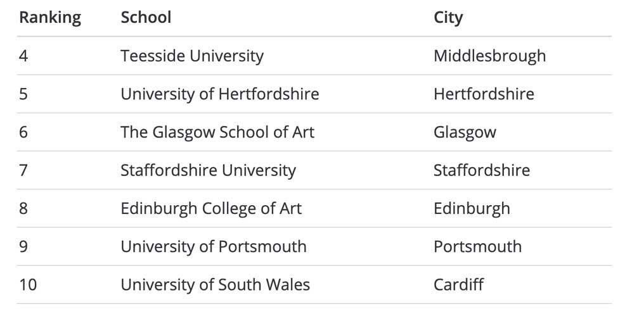Select the University of South Wales
The width and height of the screenshot is (639, 314).
(x=215, y=285)
